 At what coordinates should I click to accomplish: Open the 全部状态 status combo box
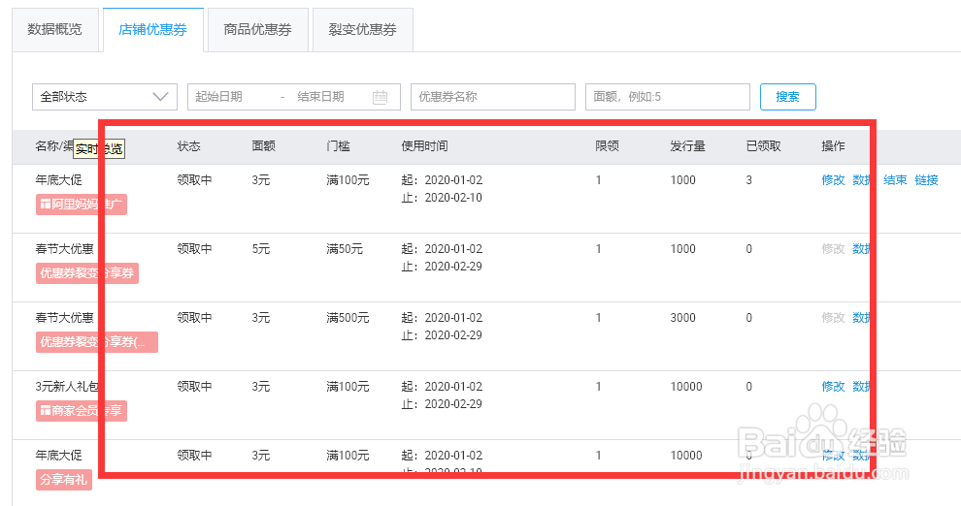105,97
